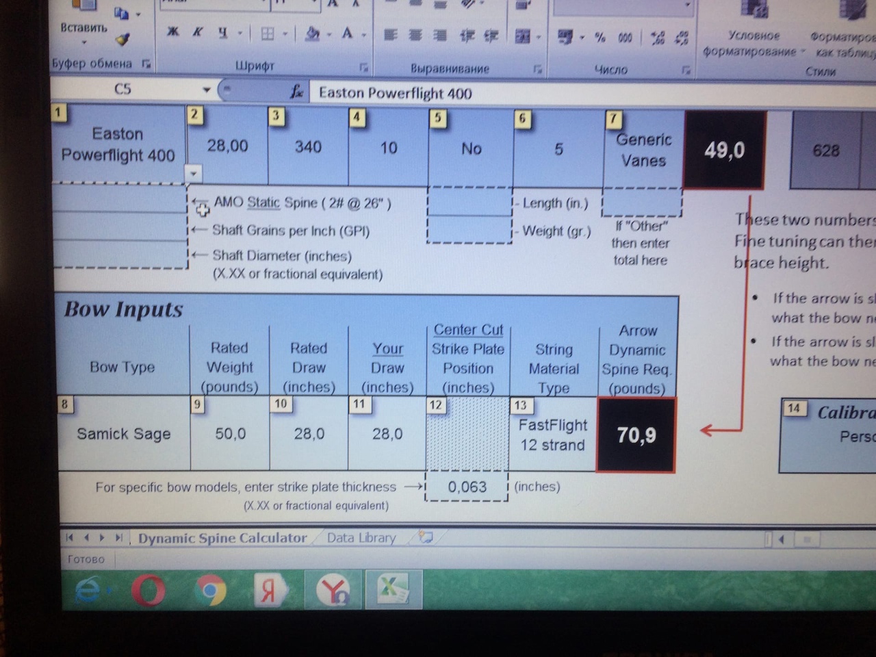876x657 pixels.
Task: Click the insert new worksheet tab icon
Action: point(426,537)
